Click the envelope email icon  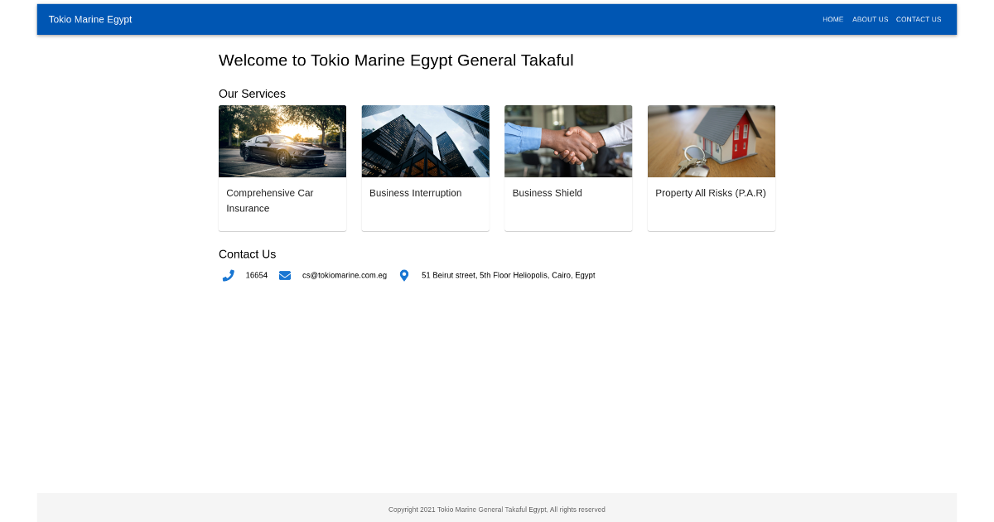(285, 275)
